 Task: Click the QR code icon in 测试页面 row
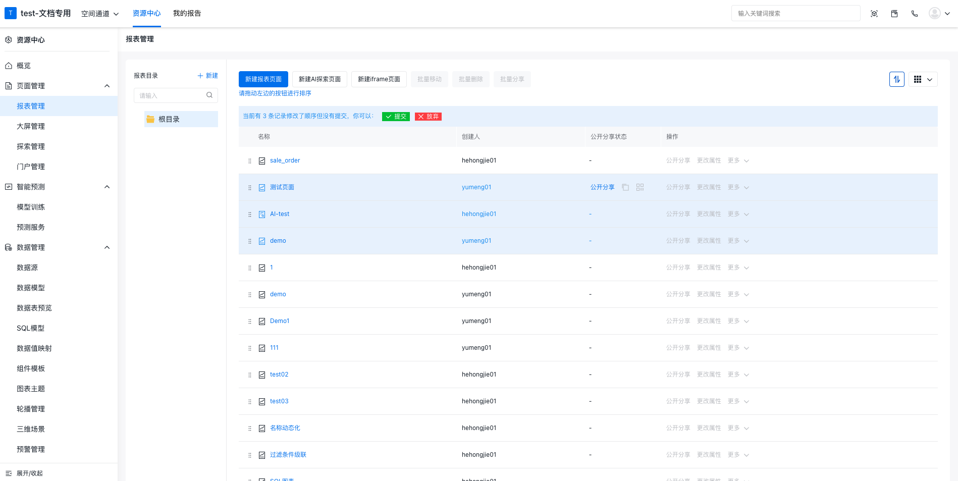(x=640, y=187)
